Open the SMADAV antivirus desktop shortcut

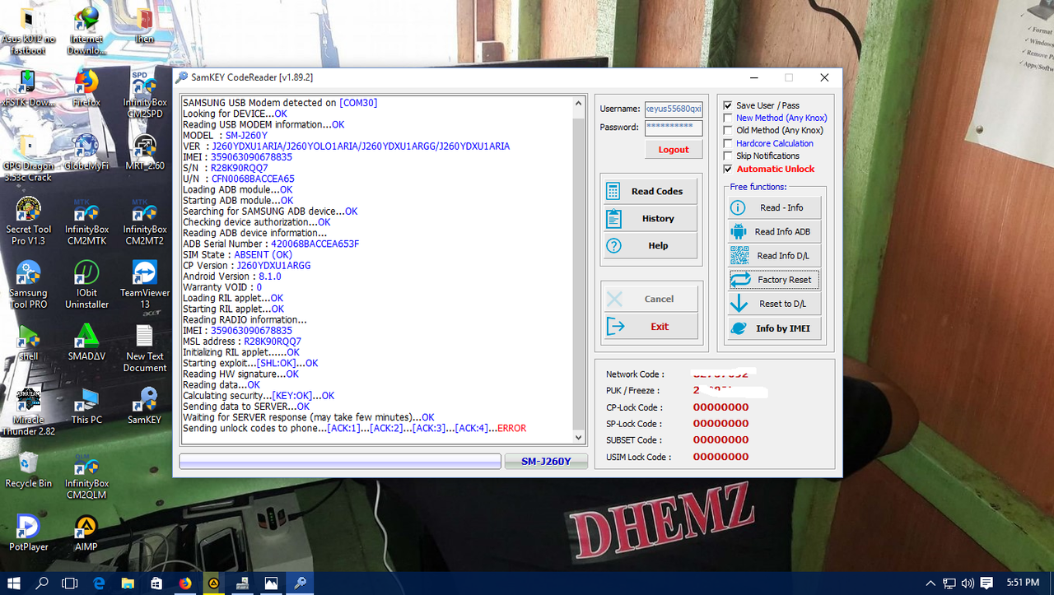pos(86,343)
